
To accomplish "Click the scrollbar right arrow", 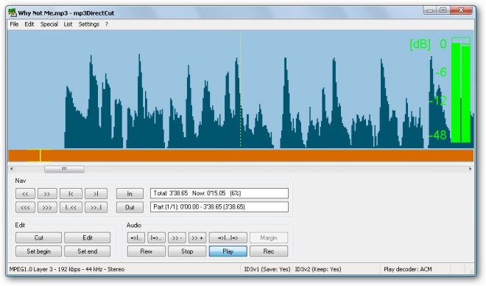I will [x=471, y=169].
